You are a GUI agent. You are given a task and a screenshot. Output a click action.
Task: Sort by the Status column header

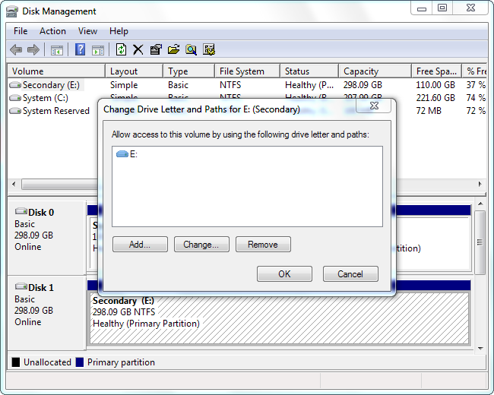(x=309, y=71)
